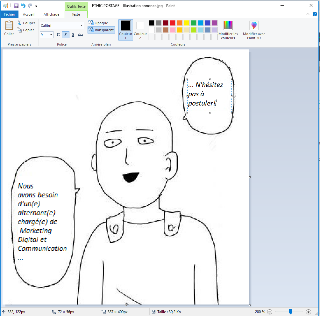Toggle bold (G) formatting
320x316 pixels.
point(58,35)
